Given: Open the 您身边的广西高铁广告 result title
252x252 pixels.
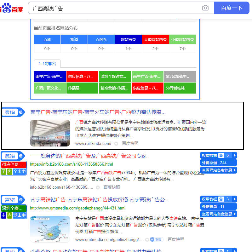Looking at the screenshot, I should (88, 156).
